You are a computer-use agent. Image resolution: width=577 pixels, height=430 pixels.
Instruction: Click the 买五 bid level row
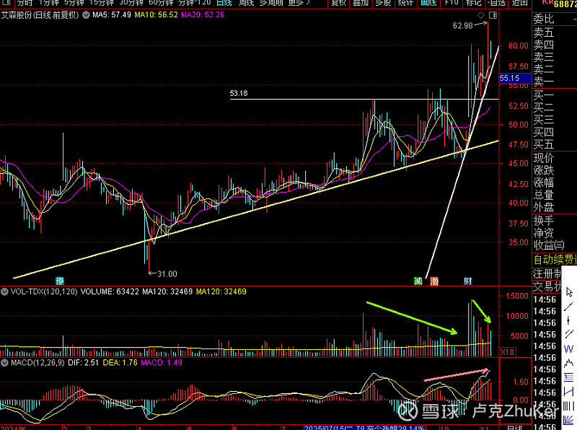click(555, 144)
